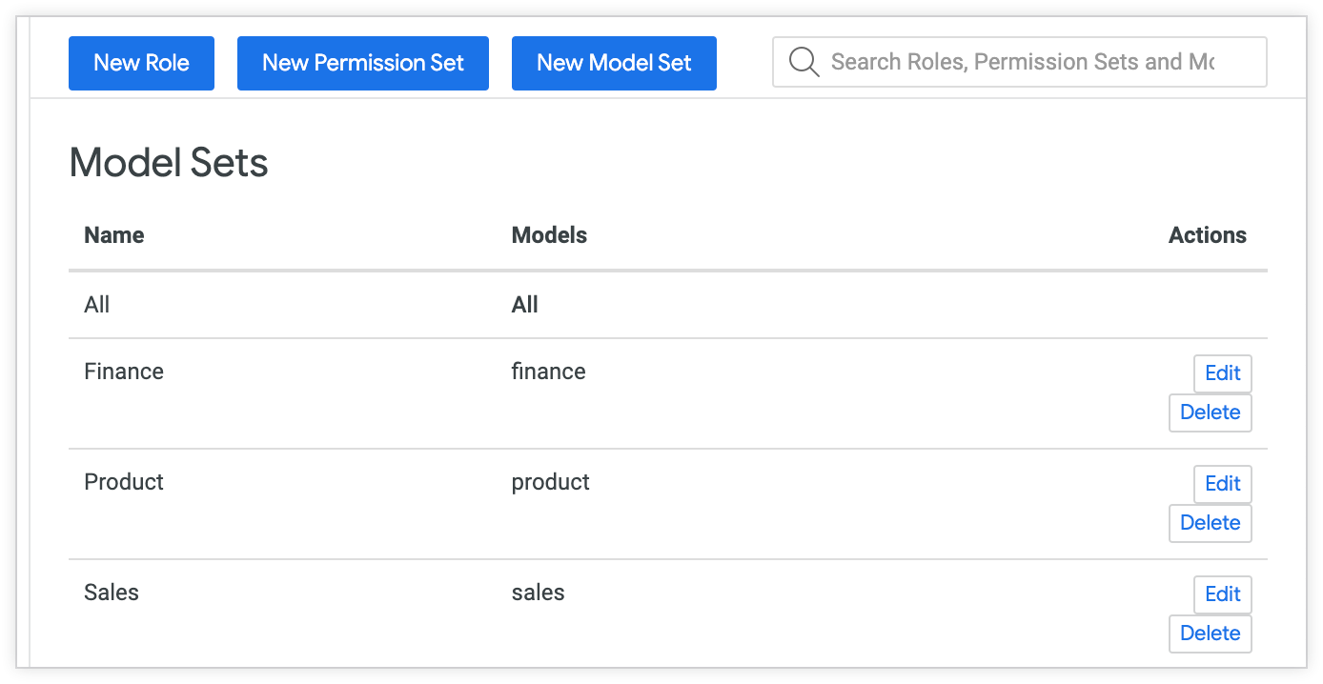This screenshot has width=1323, height=684.
Task: Delete the Sales model set
Action: [x=1210, y=634]
